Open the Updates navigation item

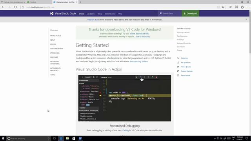[91, 14]
